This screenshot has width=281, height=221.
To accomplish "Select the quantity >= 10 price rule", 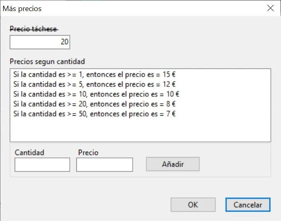I will (x=96, y=94).
